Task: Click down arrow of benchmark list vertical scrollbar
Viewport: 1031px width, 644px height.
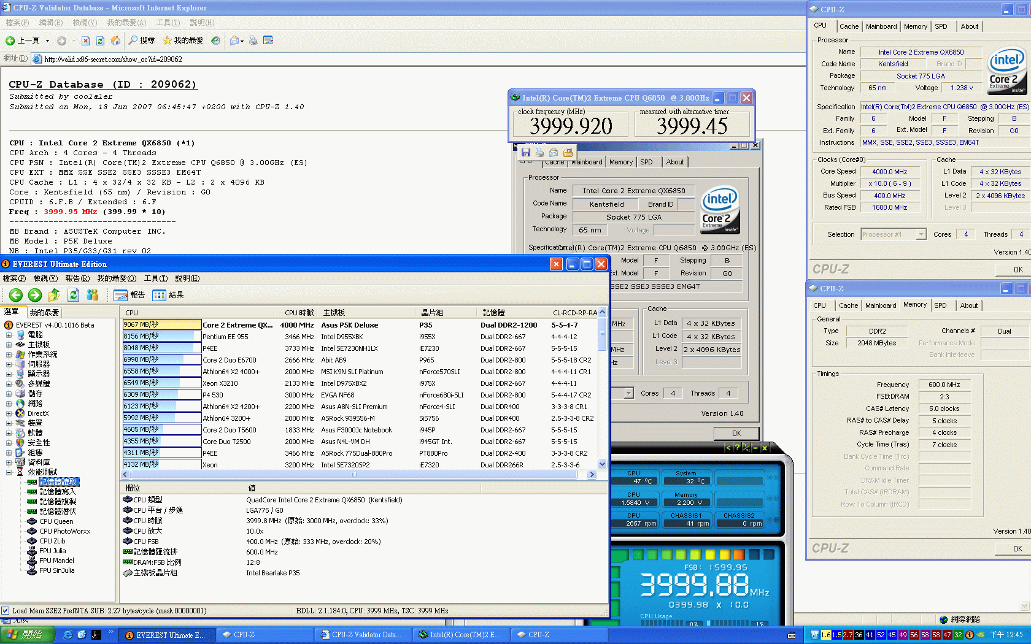Action: coord(602,464)
